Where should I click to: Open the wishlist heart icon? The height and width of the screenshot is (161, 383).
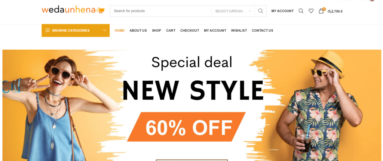311,11
